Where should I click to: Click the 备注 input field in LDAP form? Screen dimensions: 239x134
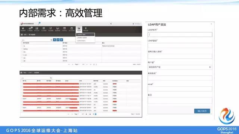click(x=180, y=100)
